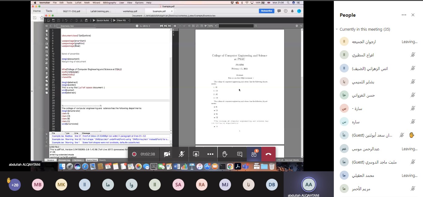Click the +20 overflow participants bubble
Viewport: 423px width, 197px height.
point(15,185)
